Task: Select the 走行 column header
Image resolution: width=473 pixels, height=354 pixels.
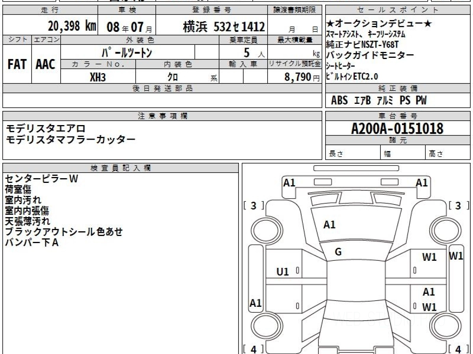Action: (50, 10)
